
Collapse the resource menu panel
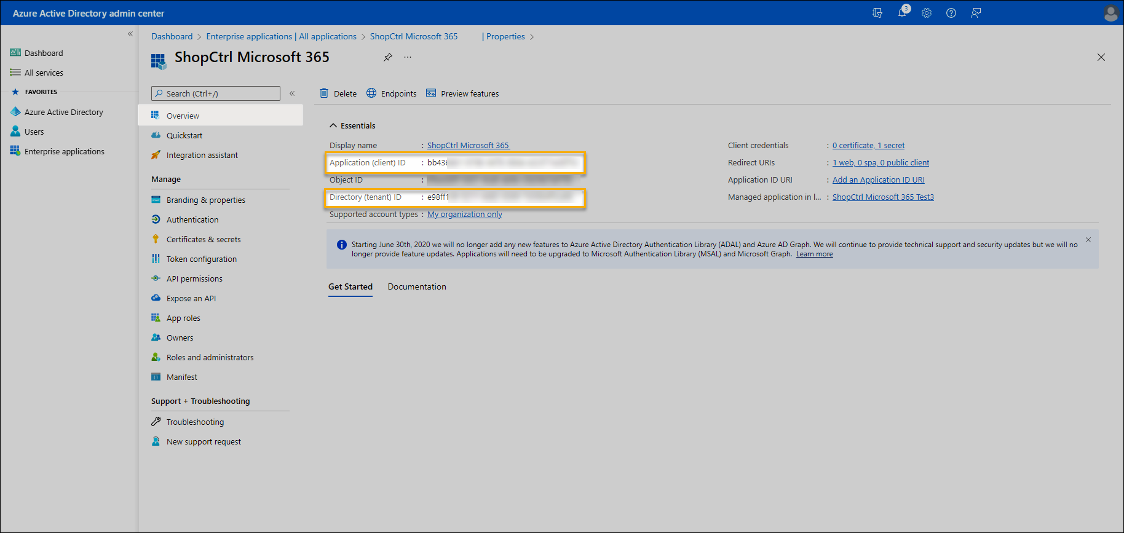click(x=292, y=93)
